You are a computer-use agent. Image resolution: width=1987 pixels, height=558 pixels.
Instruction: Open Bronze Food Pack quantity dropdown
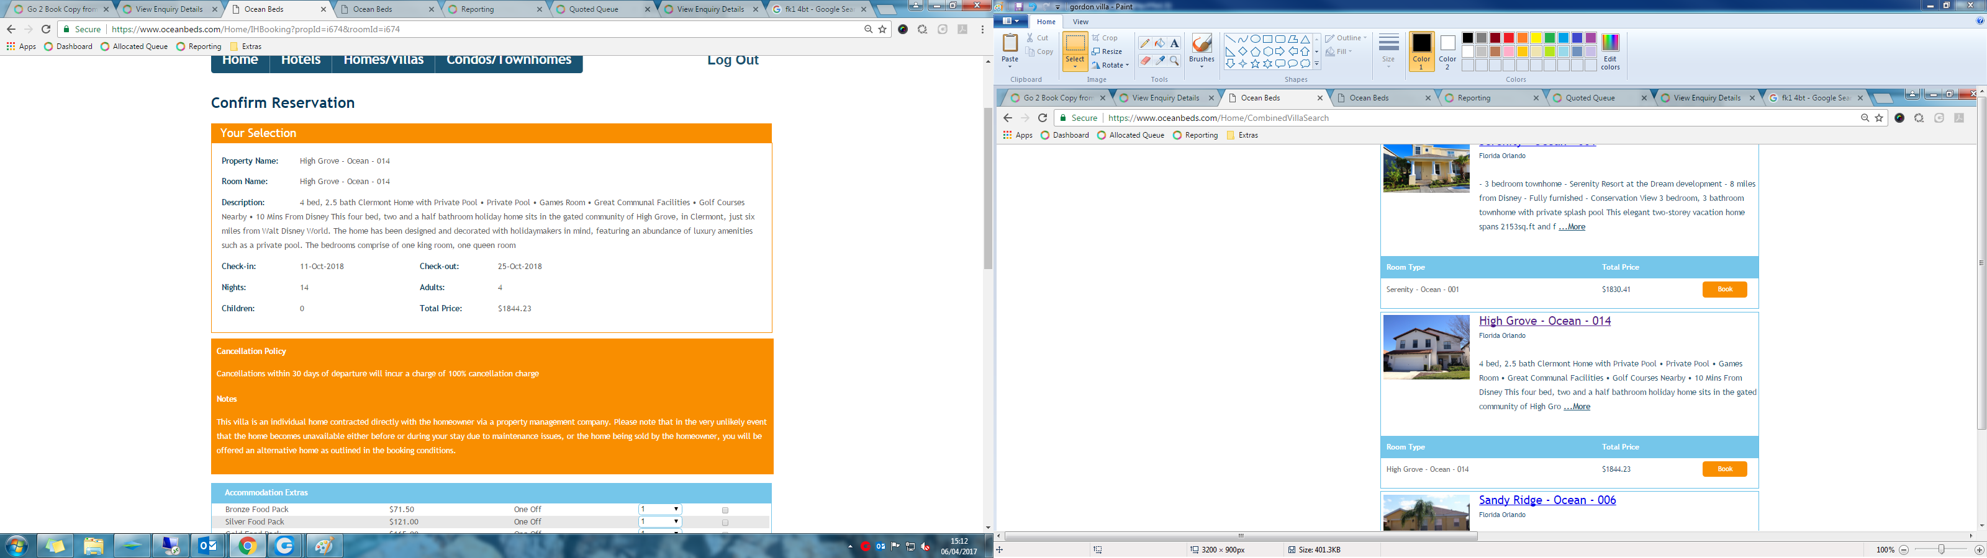tap(660, 510)
